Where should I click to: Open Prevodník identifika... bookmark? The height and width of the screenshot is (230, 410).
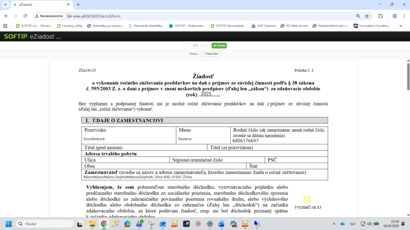coord(146,26)
